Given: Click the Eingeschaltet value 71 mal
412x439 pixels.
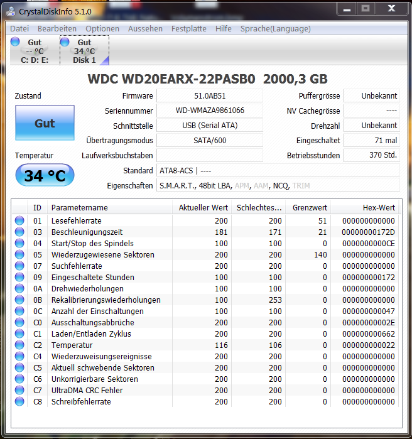Looking at the screenshot, I should click(x=372, y=140).
